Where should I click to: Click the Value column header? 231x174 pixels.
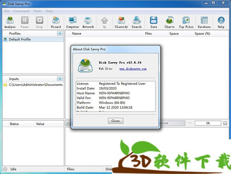(x=50, y=124)
